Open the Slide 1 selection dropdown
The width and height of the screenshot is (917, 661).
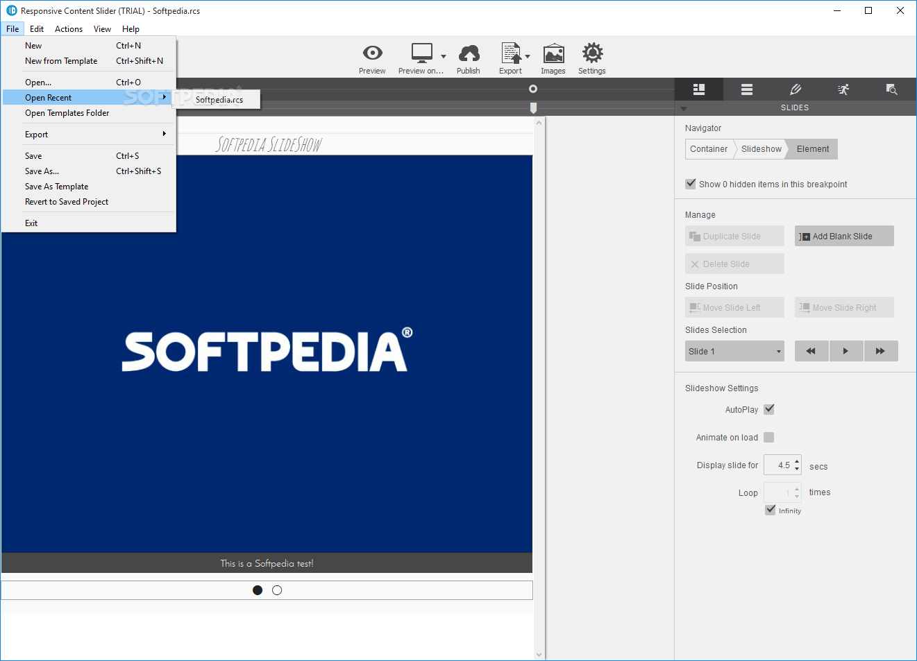pyautogui.click(x=734, y=351)
